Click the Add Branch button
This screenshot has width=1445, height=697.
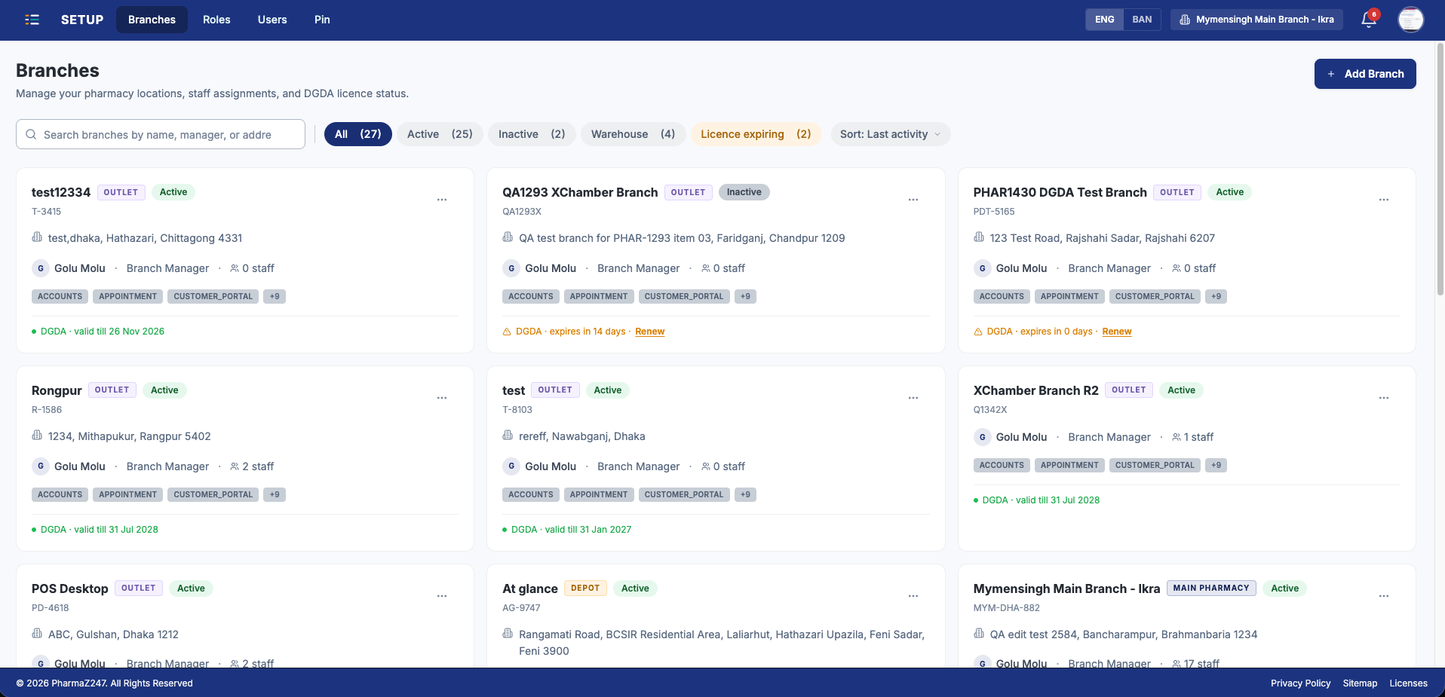tap(1365, 74)
